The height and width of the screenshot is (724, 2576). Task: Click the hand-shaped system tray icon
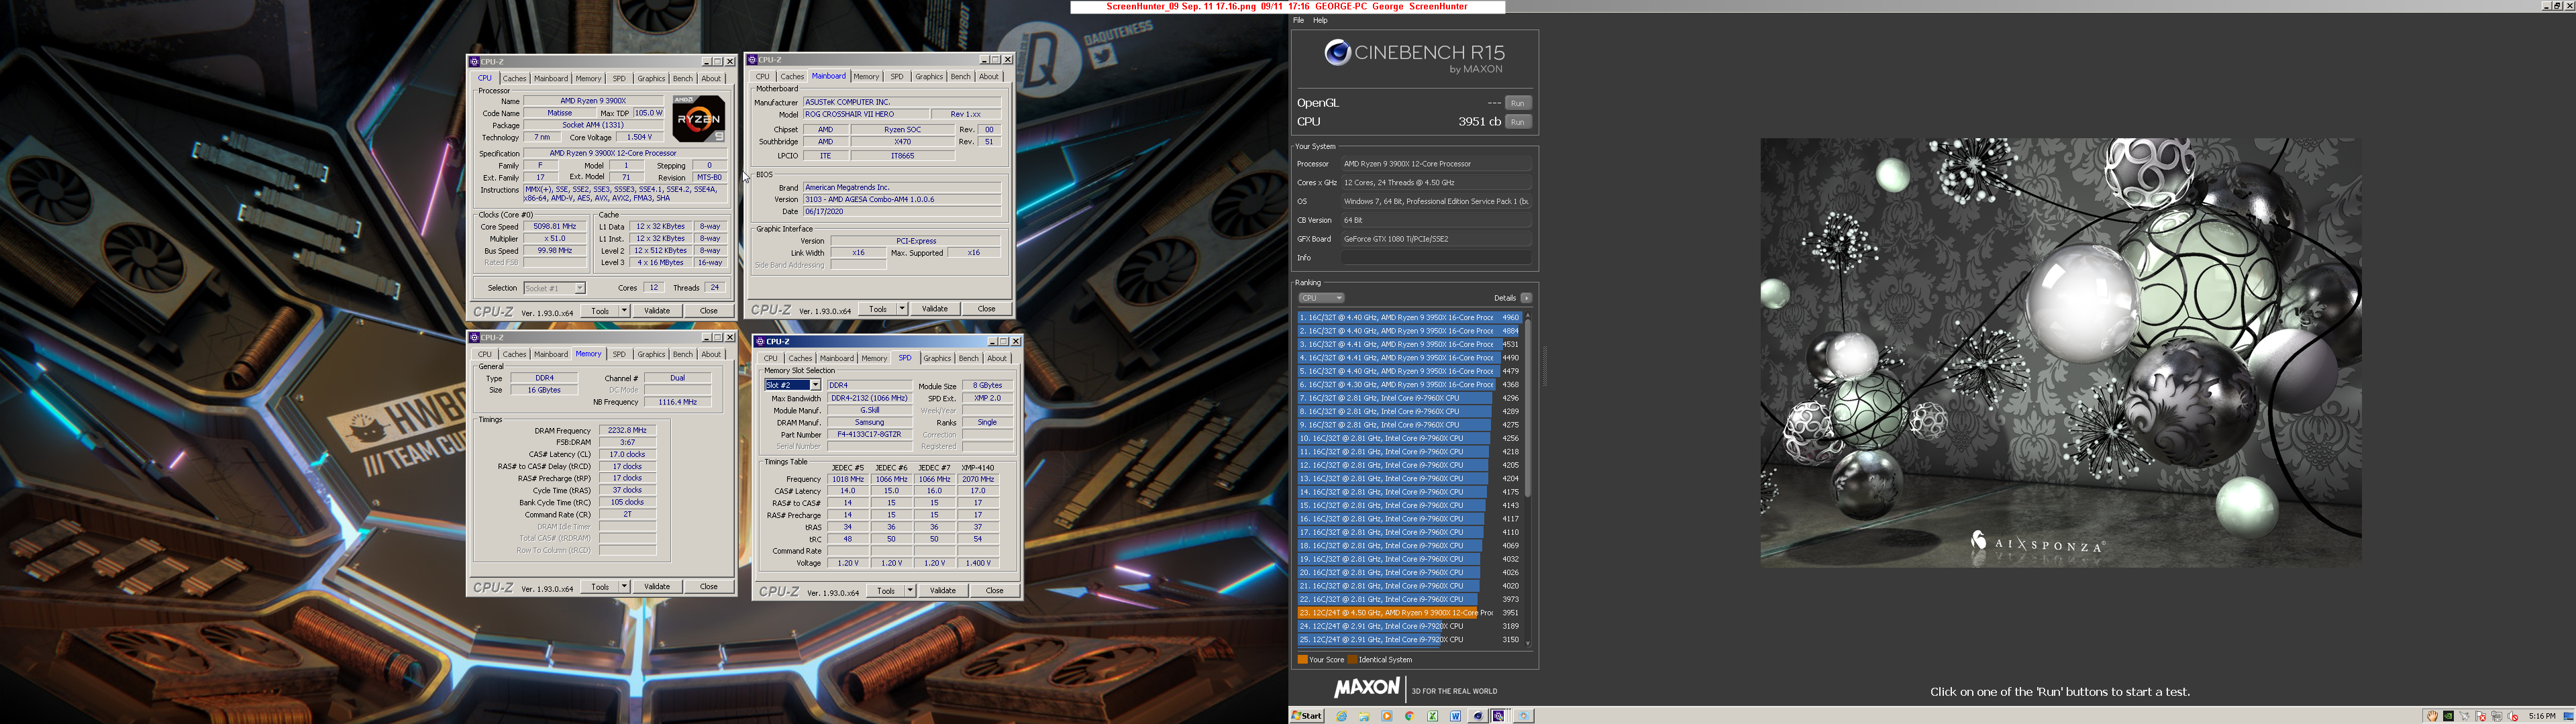(2433, 716)
